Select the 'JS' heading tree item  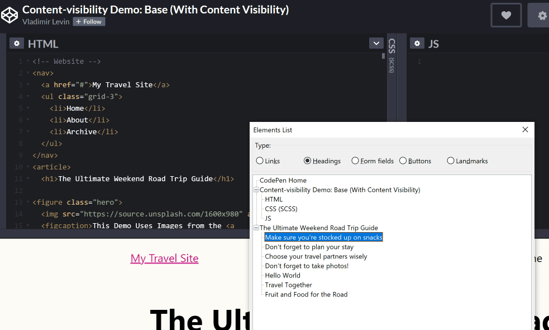point(268,218)
